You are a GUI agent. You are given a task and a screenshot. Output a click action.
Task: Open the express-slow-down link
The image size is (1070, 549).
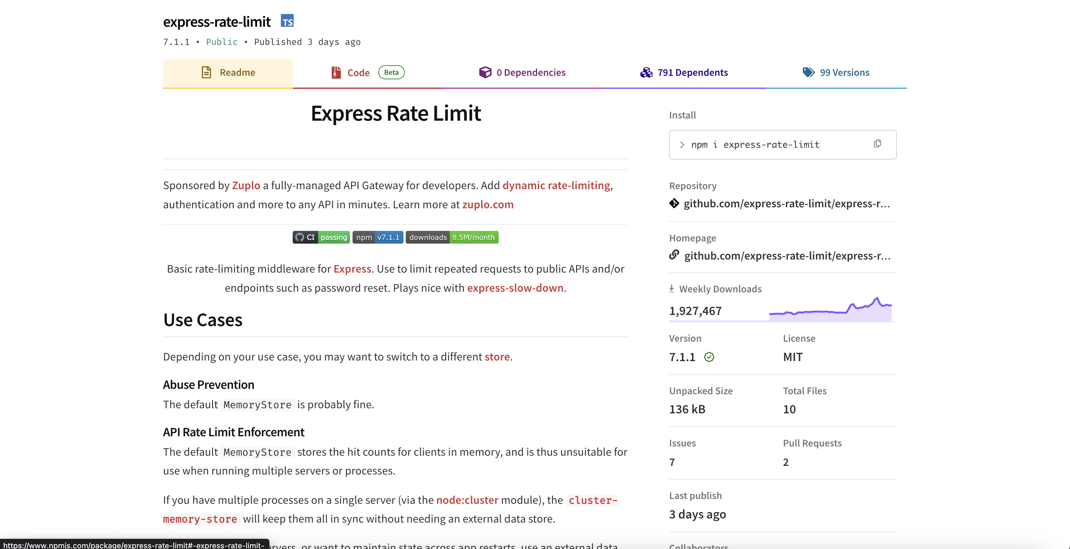pos(515,288)
